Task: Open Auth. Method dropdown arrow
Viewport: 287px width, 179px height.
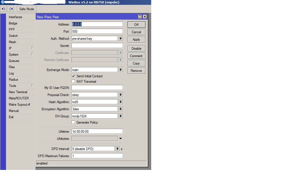Action: tap(120, 39)
